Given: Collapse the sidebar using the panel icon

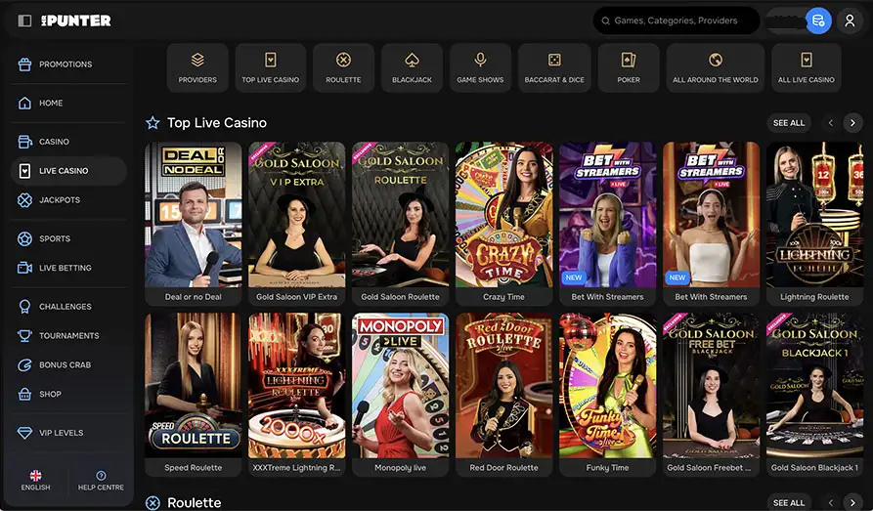Looking at the screenshot, I should pos(24,21).
